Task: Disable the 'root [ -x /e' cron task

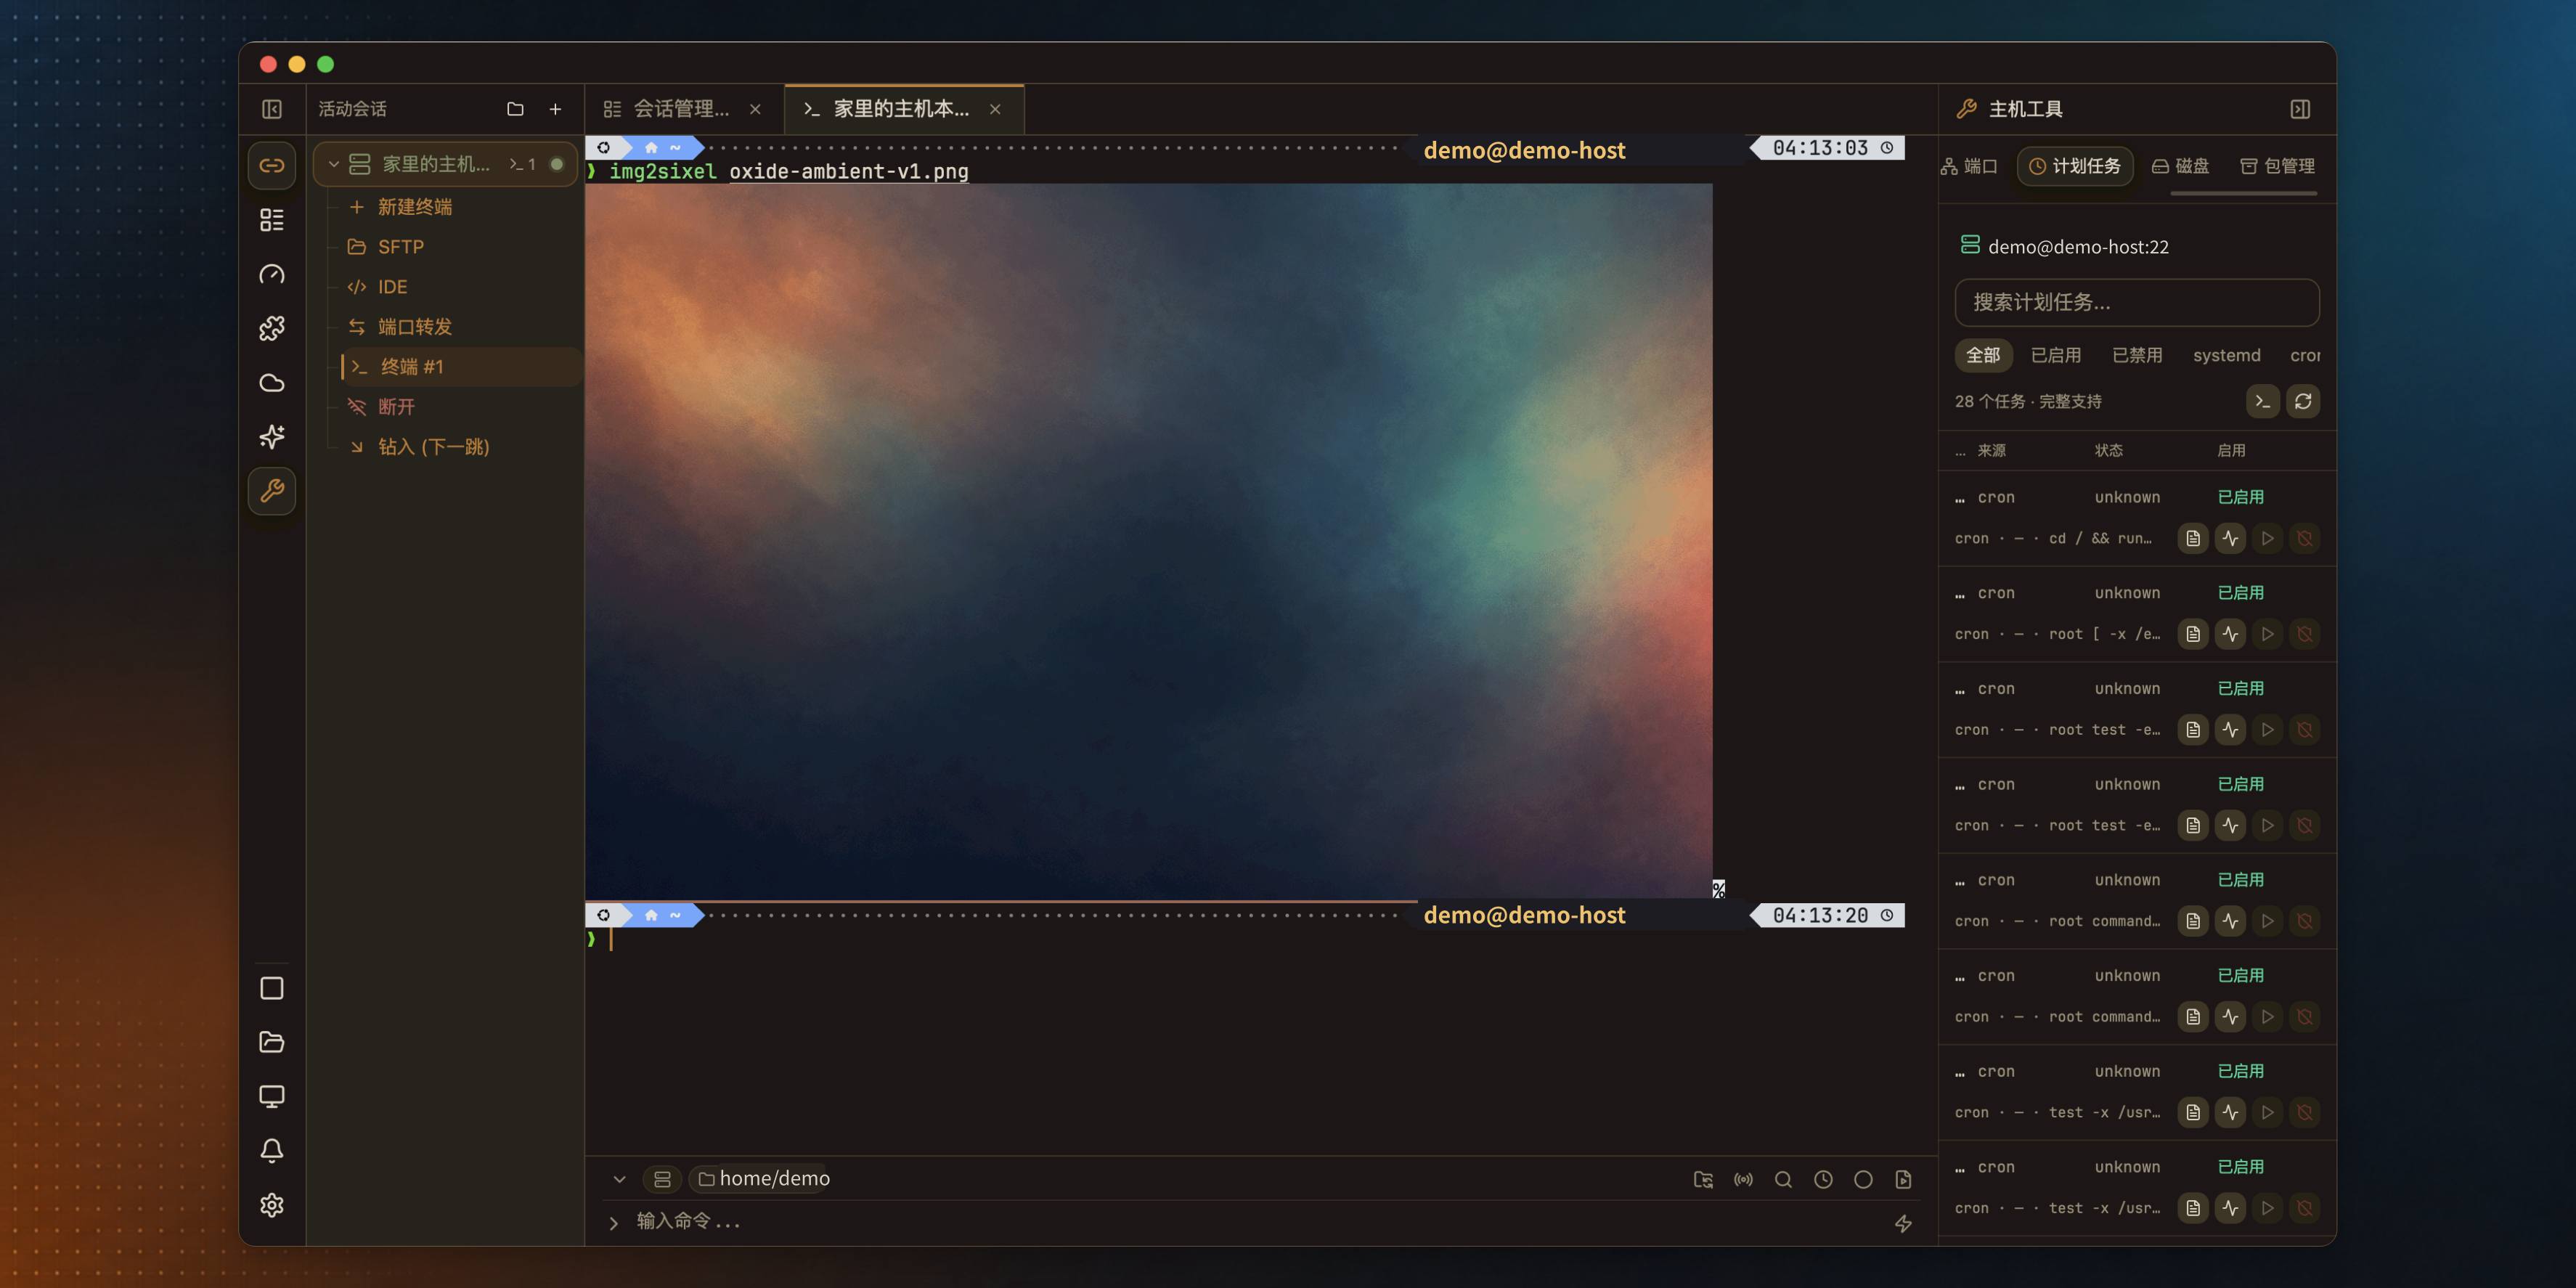Action: click(x=2304, y=634)
